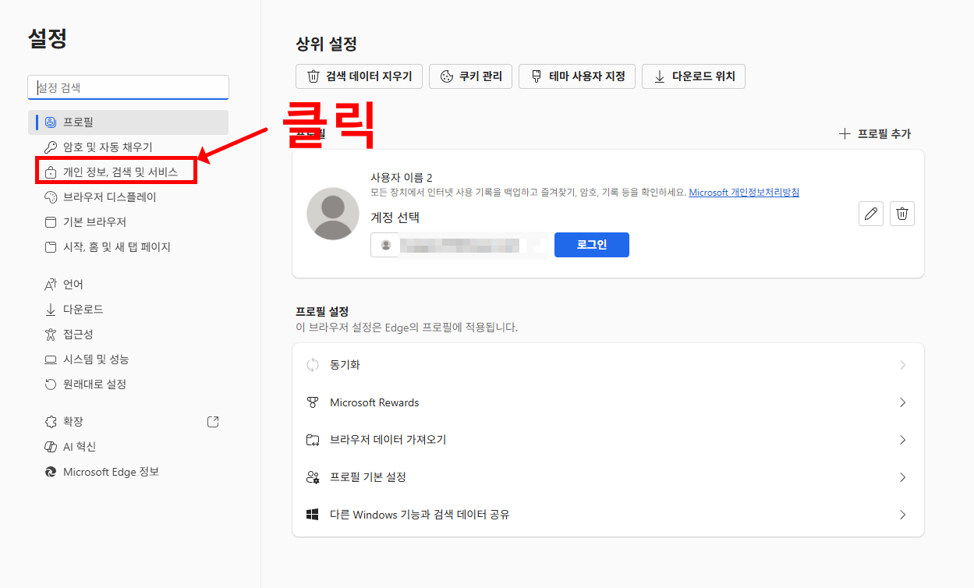Click the 검색 데이터 지우기 button
This screenshot has width=974, height=588.
pos(359,76)
